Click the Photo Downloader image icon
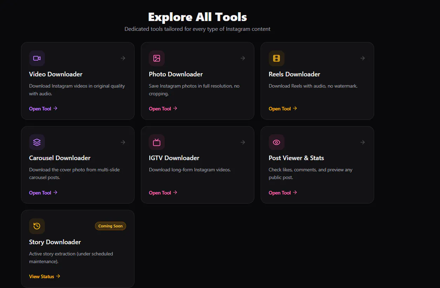This screenshot has height=288, width=440. 157,58
